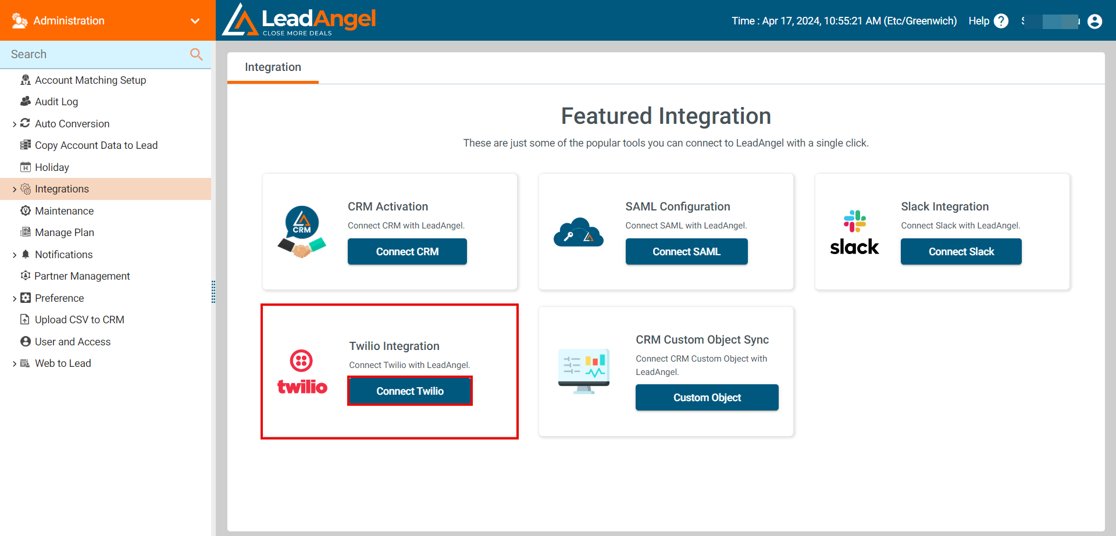Click the Custom Object Sync monitor icon
The width and height of the screenshot is (1116, 536).
tap(584, 371)
